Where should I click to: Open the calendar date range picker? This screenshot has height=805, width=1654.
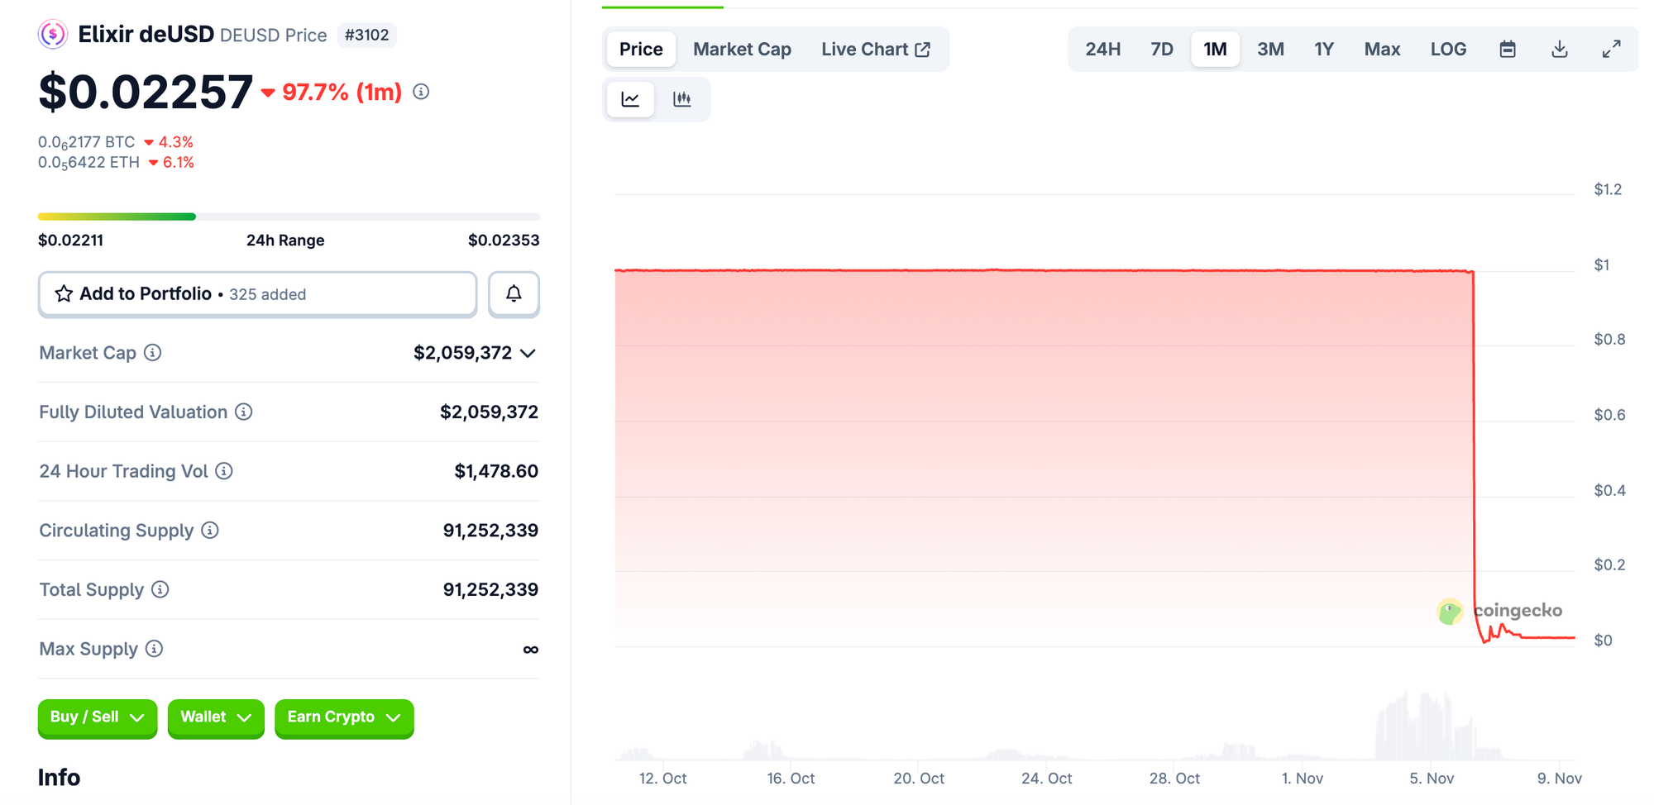pos(1508,50)
